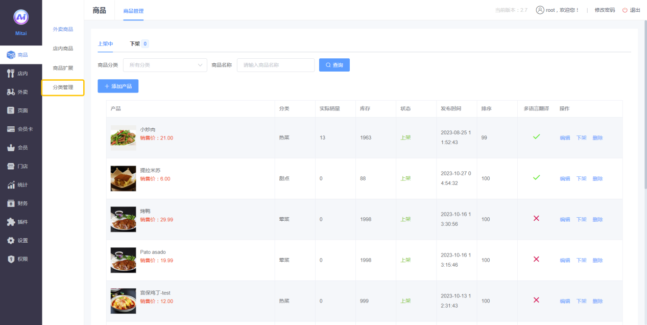Screen dimensions: 647x325
Task: Open 分类管理 in the submenu
Action: point(63,87)
